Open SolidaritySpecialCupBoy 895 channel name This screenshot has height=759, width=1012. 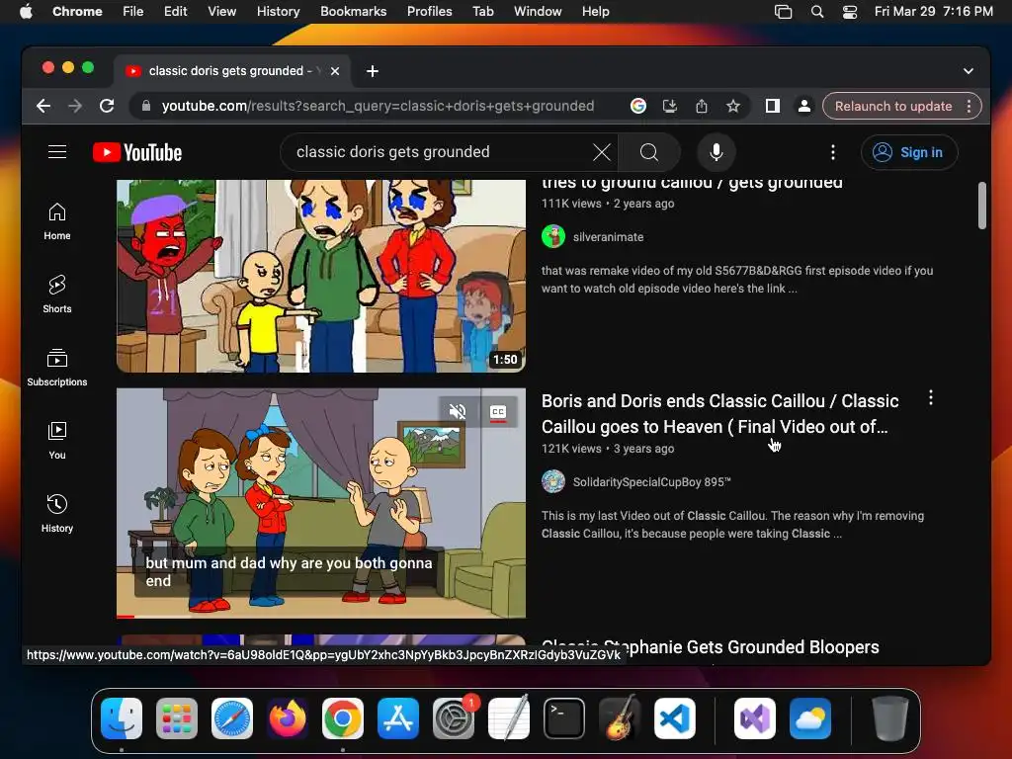pos(652,482)
